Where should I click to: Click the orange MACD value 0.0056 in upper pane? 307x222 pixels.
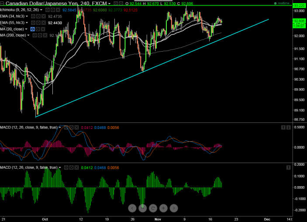(113, 128)
